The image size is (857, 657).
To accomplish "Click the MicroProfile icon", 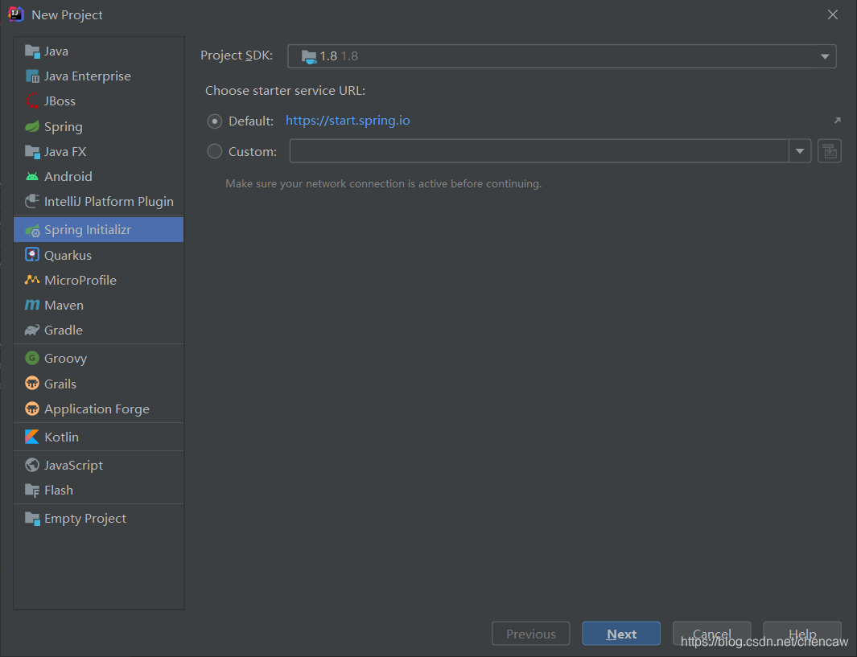I will (32, 280).
